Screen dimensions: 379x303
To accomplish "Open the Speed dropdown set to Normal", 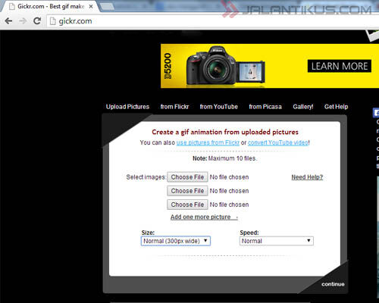I will pos(277,241).
